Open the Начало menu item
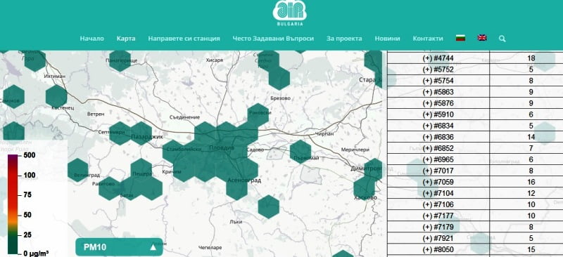The width and height of the screenshot is (563, 257). 92,39
